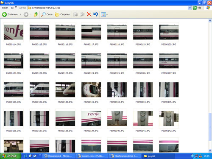Undo the last action with the blue arrow
212x159 pixels.
[95, 14]
